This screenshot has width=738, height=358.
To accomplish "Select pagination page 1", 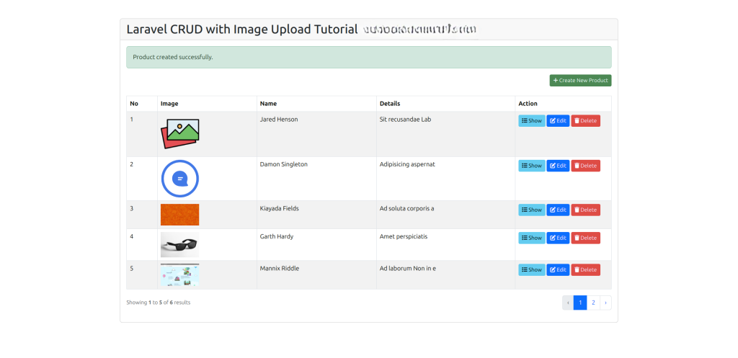I will 580,303.
